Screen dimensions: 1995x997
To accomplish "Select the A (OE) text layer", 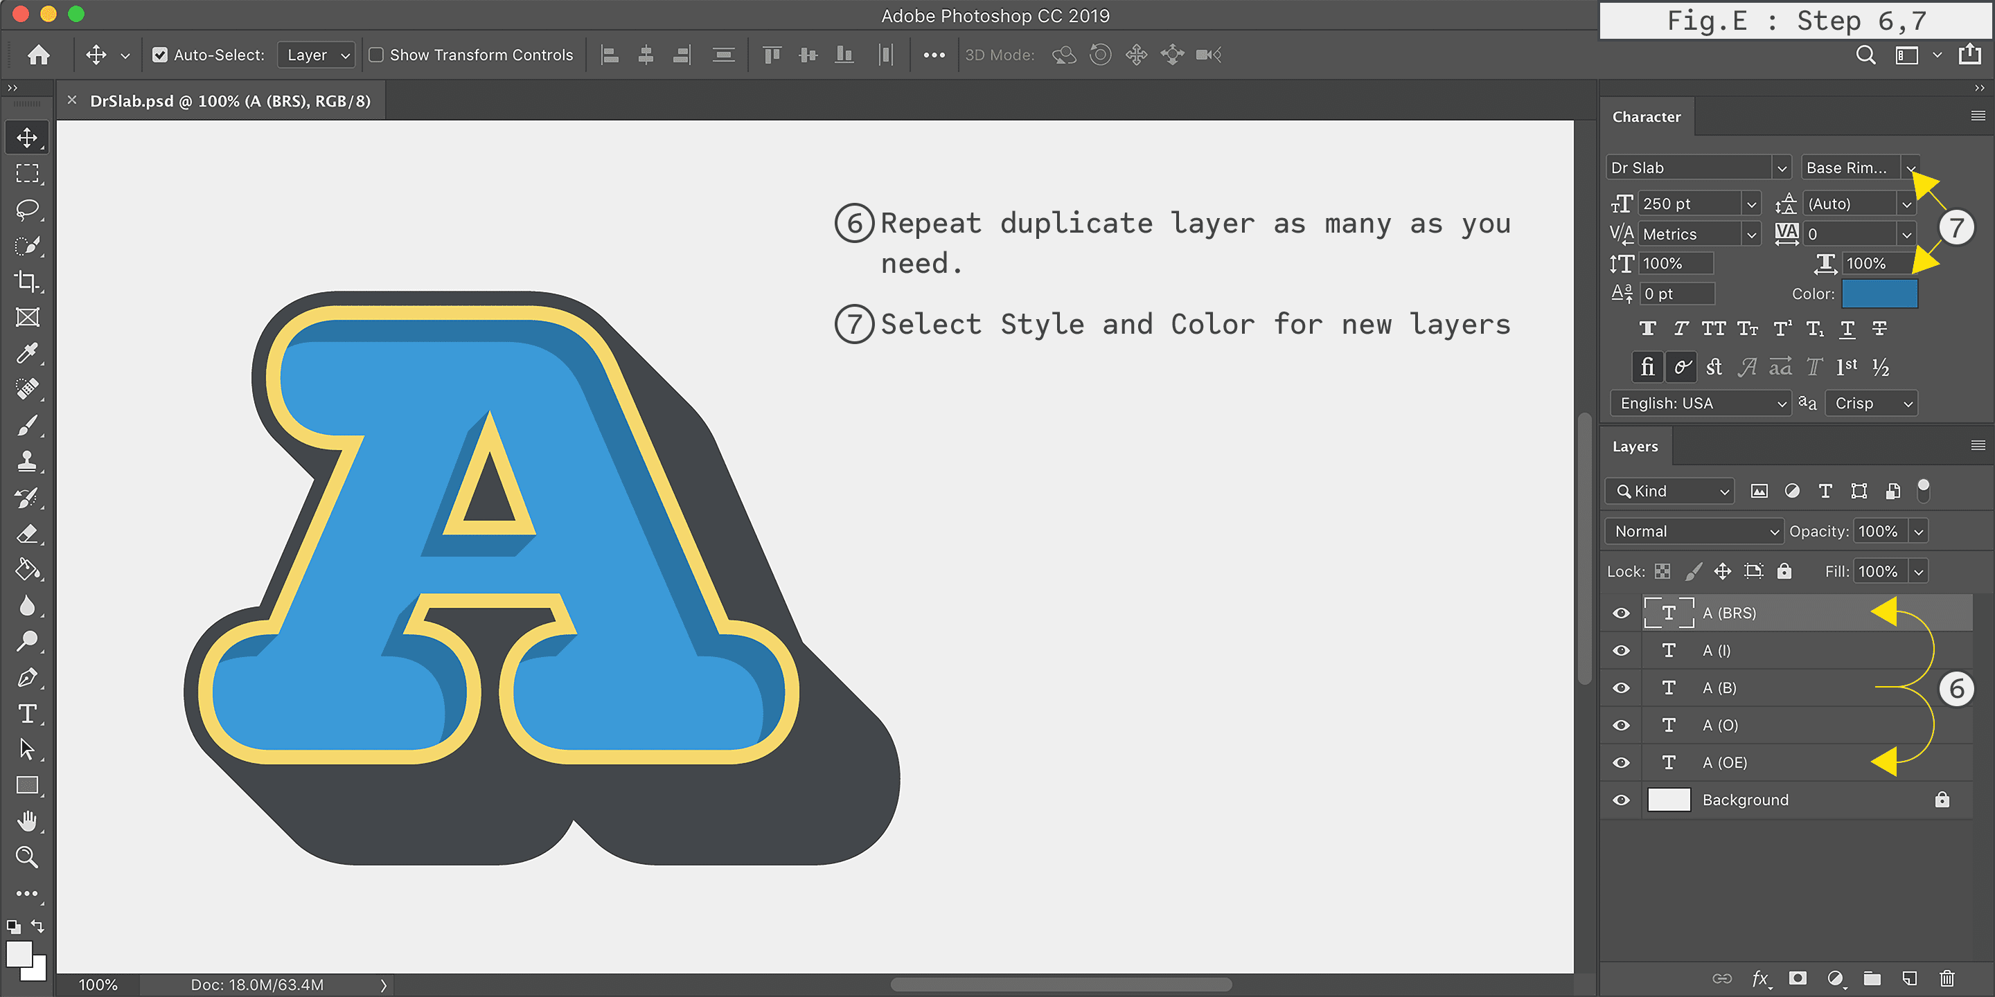I will (x=1725, y=762).
